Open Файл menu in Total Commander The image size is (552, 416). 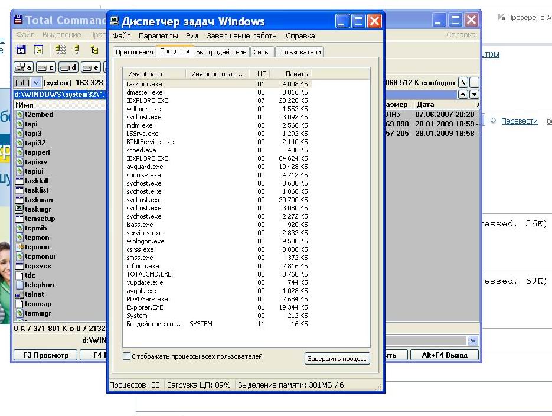click(x=25, y=35)
